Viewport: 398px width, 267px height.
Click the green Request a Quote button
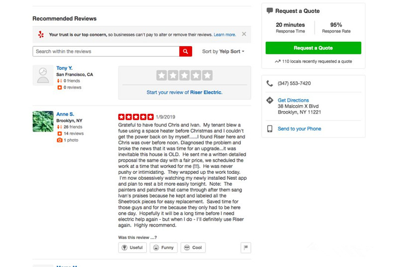(313, 48)
